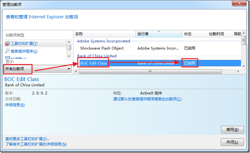Sort by 加载时间 column header

pyautogui.click(x=220, y=34)
